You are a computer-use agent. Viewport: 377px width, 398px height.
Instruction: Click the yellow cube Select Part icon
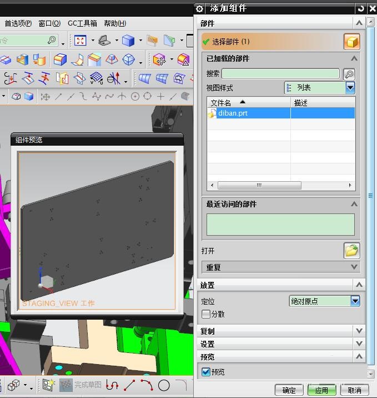click(351, 42)
